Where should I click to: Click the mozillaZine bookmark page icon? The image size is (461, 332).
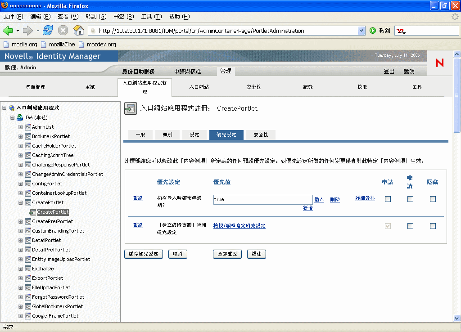(x=44, y=45)
